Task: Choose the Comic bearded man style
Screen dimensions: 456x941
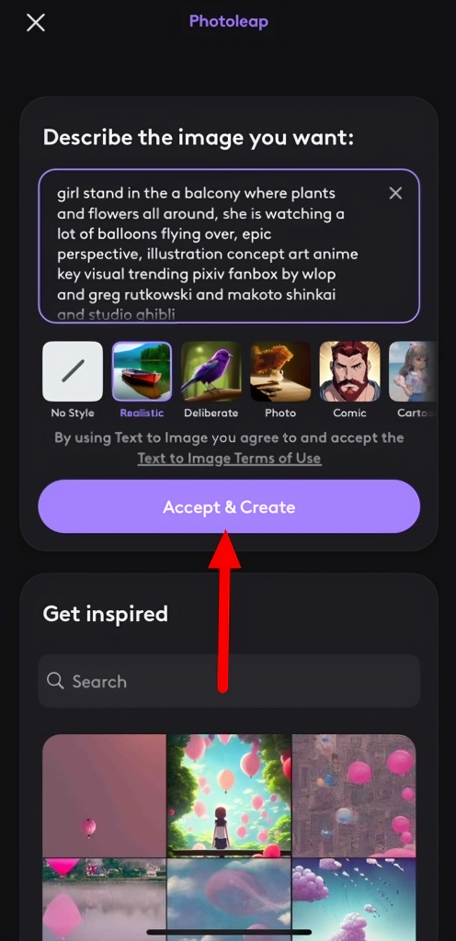Action: [349, 371]
